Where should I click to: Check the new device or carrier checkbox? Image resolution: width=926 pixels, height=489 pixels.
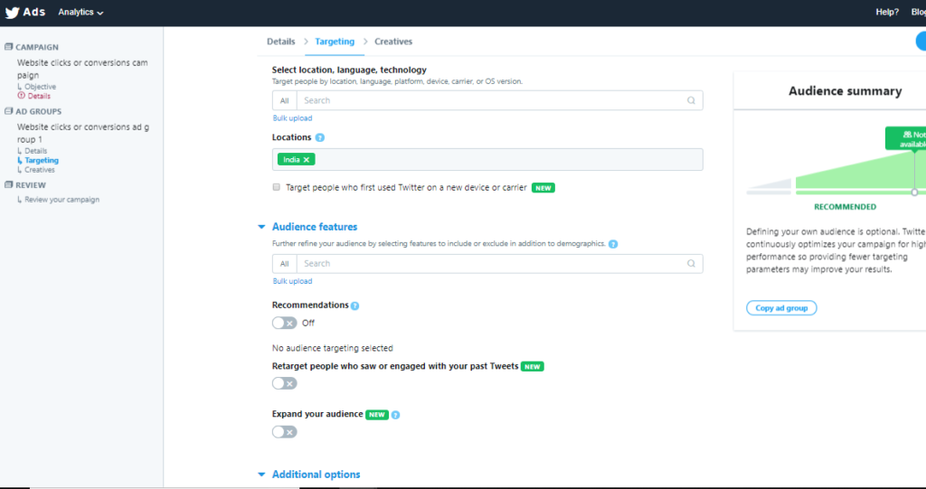pos(277,188)
